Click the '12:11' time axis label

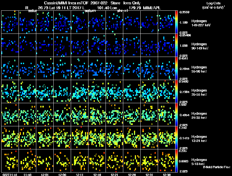pyautogui.click(x=79, y=175)
